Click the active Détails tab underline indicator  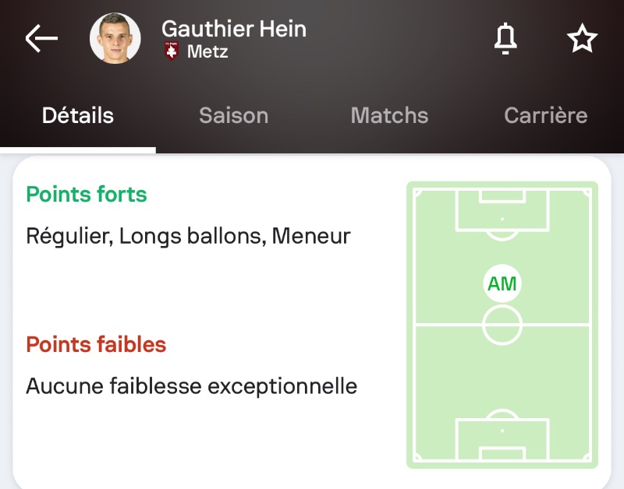click(78, 150)
